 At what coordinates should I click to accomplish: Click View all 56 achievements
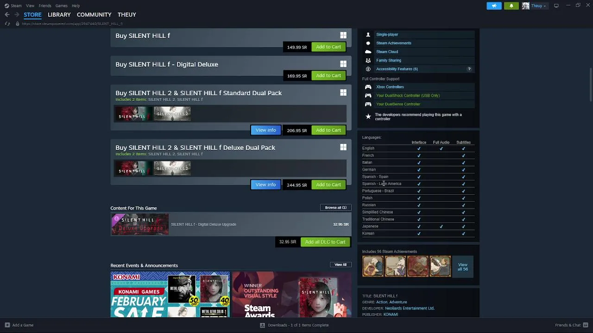(x=462, y=267)
